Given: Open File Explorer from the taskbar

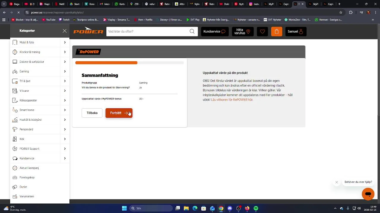Looking at the screenshot, I should point(186,208).
